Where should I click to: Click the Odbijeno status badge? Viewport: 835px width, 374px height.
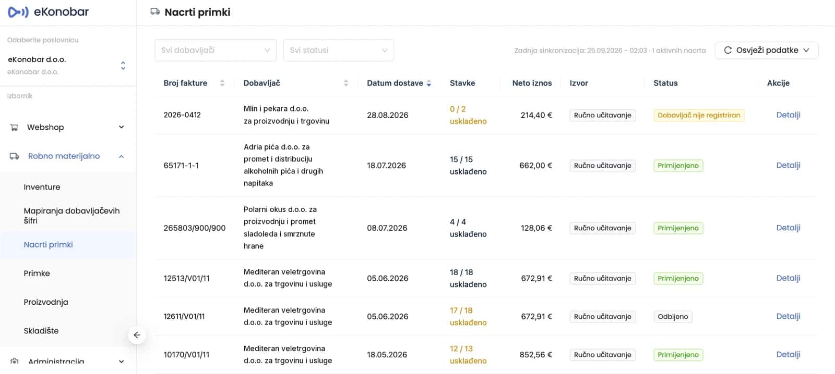(673, 316)
